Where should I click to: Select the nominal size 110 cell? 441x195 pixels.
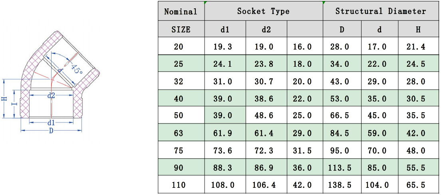181,185
